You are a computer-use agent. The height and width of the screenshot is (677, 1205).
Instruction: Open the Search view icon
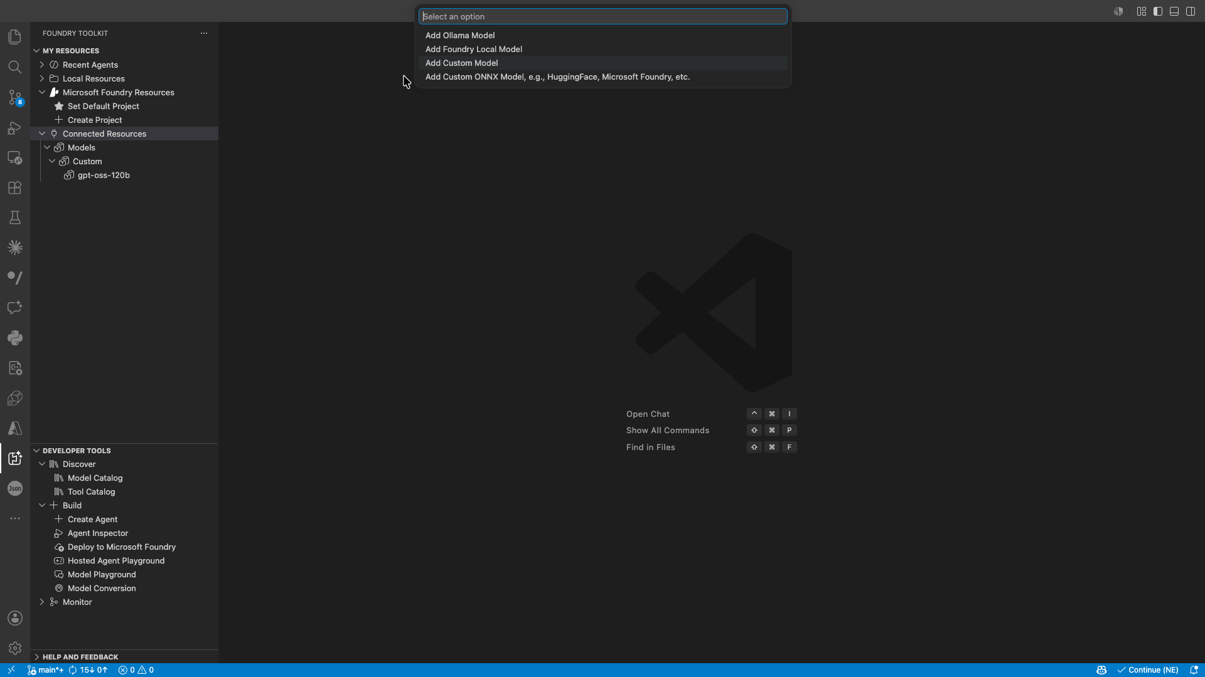coord(15,67)
